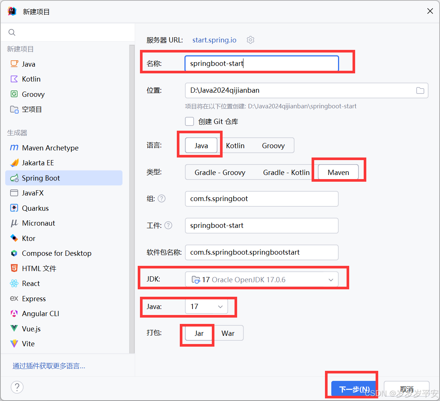Click help icon next to 工件 label
The image size is (440, 401).
[168, 225]
